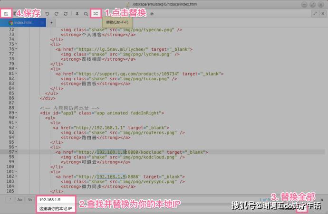This screenshot has width=328, height=214.
Task: Click the div id app1 line
Action: tap(102, 113)
